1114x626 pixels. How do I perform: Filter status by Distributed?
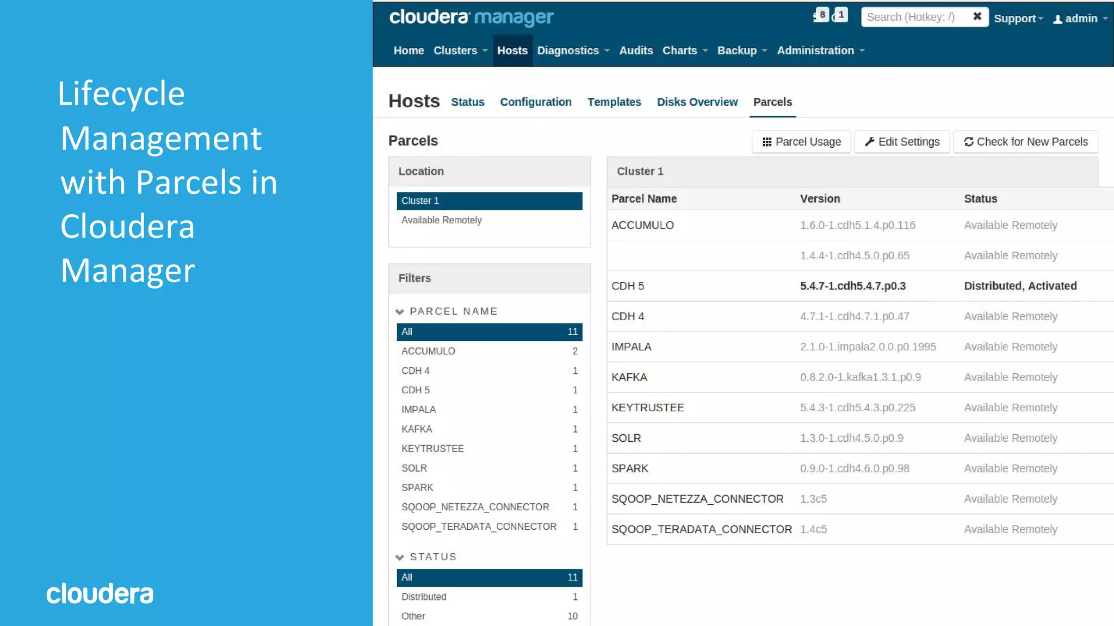[x=490, y=597]
